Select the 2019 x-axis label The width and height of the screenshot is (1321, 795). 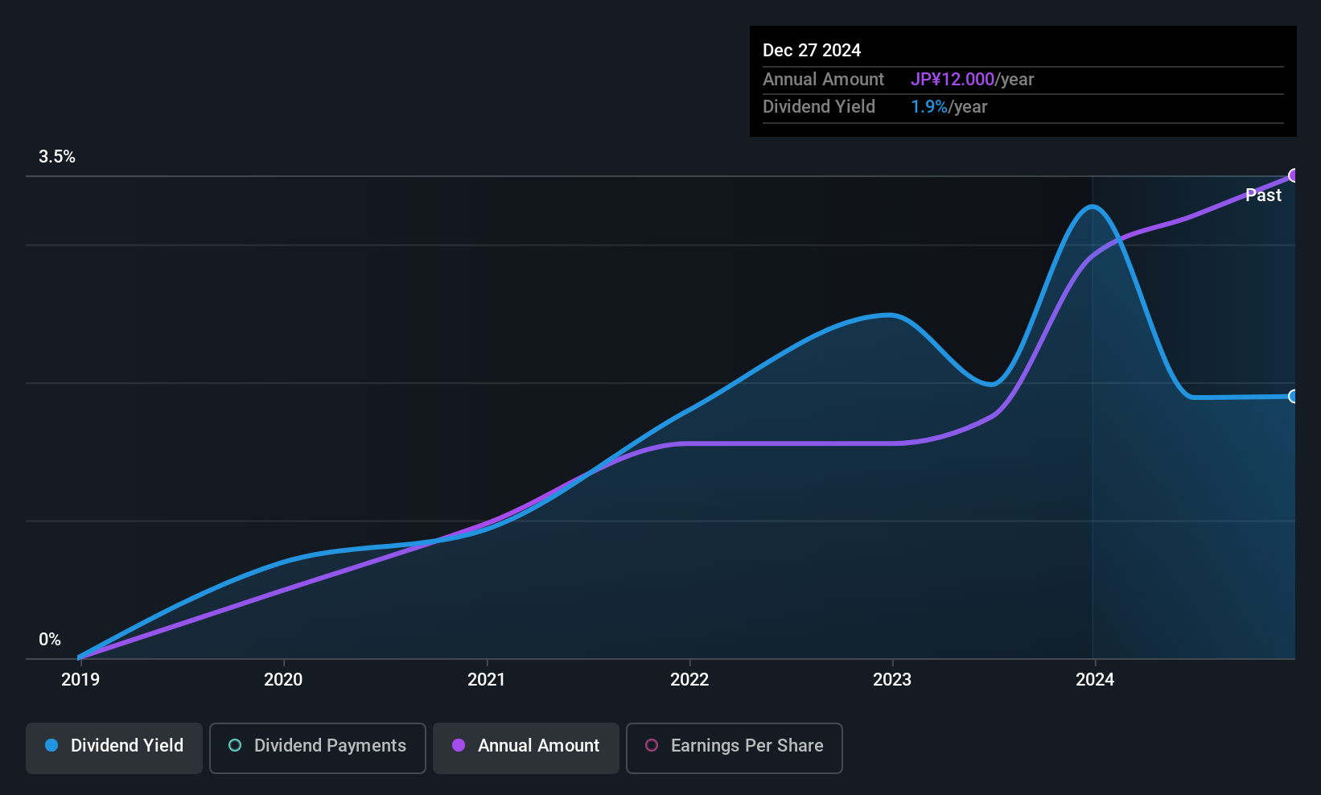[80, 680]
